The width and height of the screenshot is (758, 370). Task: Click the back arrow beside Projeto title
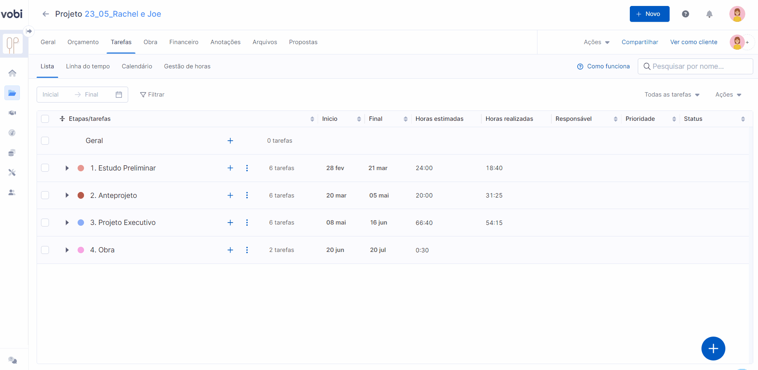pos(46,14)
